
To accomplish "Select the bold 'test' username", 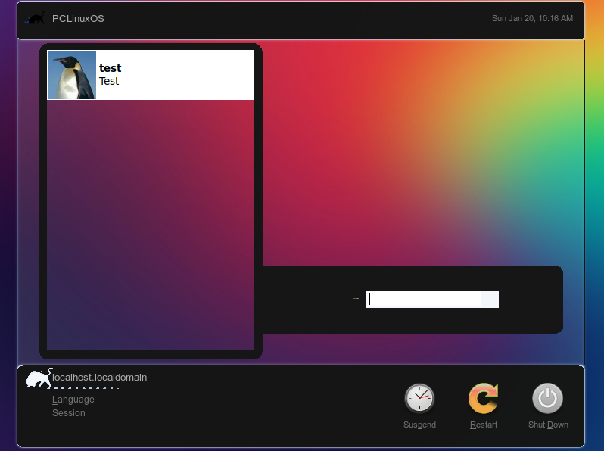I will tap(110, 68).
